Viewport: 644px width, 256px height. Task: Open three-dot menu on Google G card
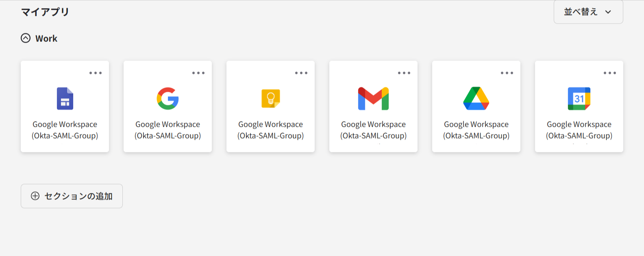[198, 73]
